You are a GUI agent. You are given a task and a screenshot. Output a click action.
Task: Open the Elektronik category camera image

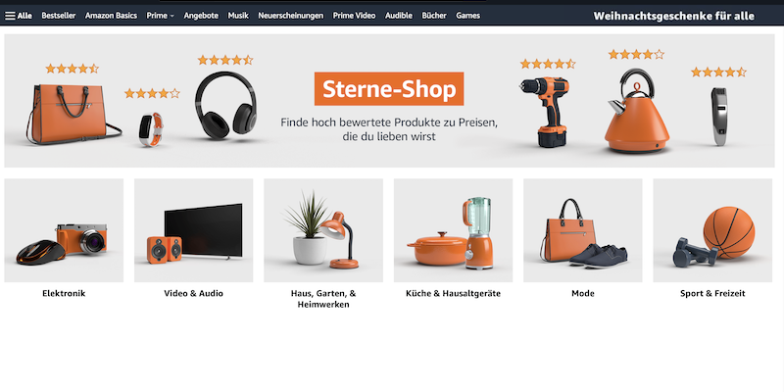[x=64, y=230]
